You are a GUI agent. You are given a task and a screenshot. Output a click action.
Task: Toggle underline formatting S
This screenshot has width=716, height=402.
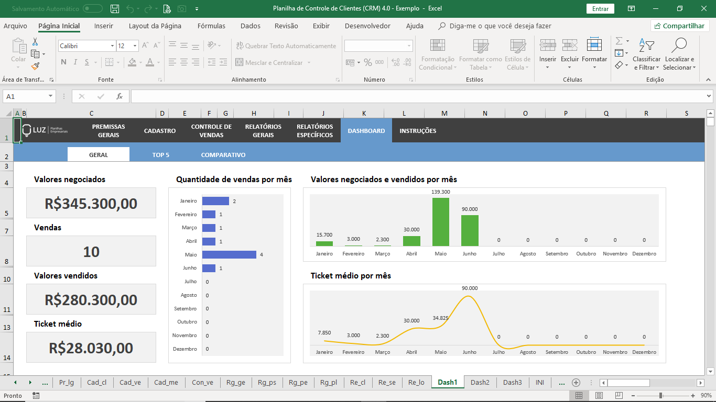pos(88,62)
